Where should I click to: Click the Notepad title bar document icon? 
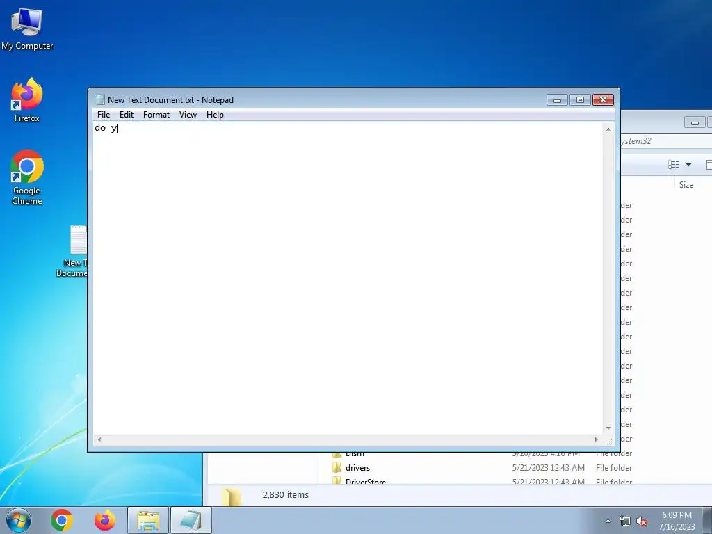100,100
